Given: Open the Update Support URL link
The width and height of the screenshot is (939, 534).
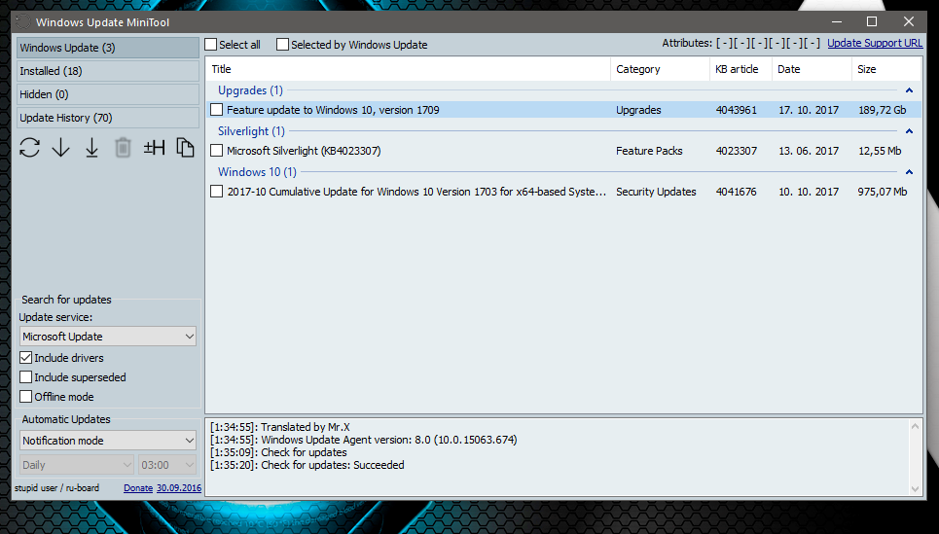Looking at the screenshot, I should (875, 43).
